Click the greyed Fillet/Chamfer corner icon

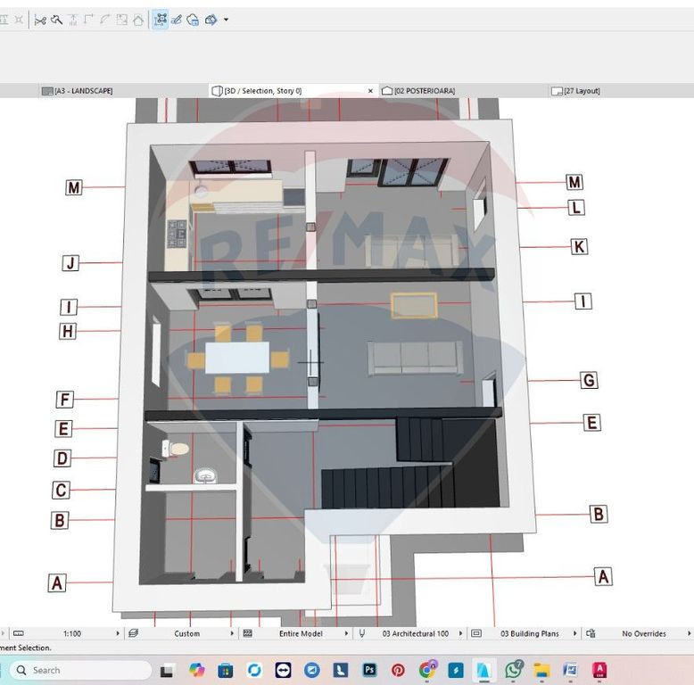click(x=89, y=20)
